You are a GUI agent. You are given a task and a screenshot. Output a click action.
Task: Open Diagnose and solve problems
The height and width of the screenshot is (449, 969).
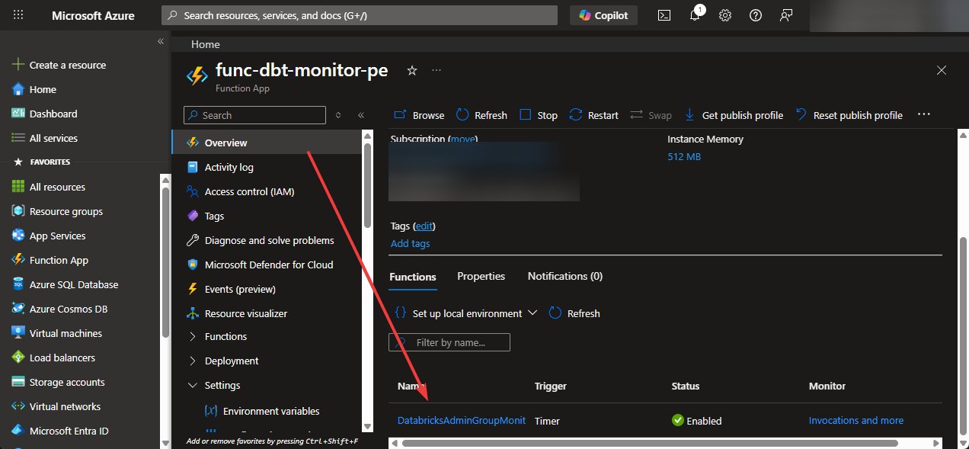pos(268,240)
